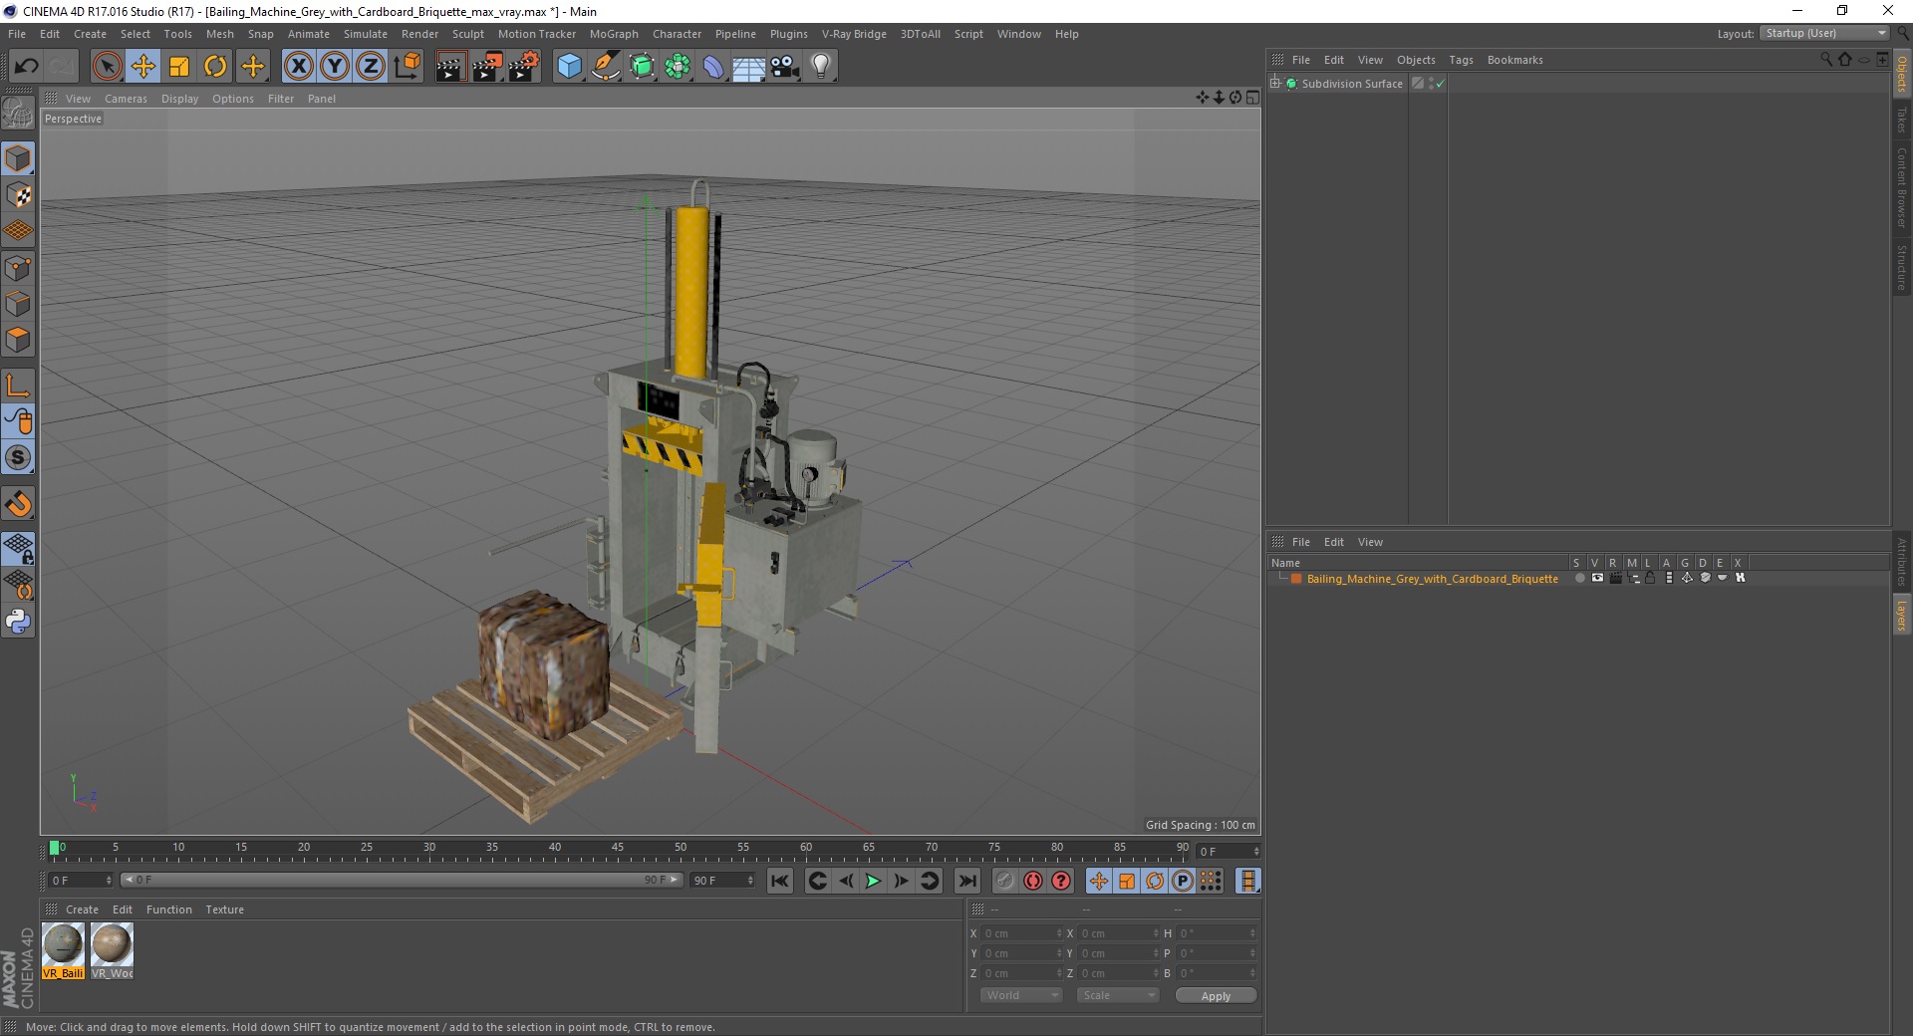The width and height of the screenshot is (1913, 1036).
Task: Click the Undo arrow icon
Action: (x=27, y=67)
